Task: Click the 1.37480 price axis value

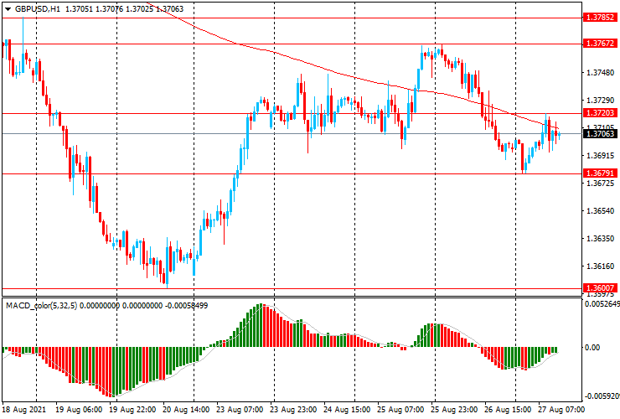Action: point(601,73)
